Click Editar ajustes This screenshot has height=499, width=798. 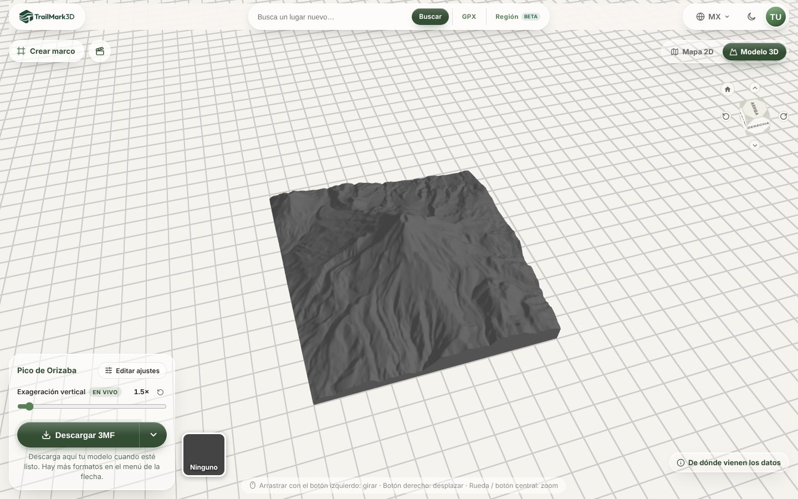tap(132, 370)
